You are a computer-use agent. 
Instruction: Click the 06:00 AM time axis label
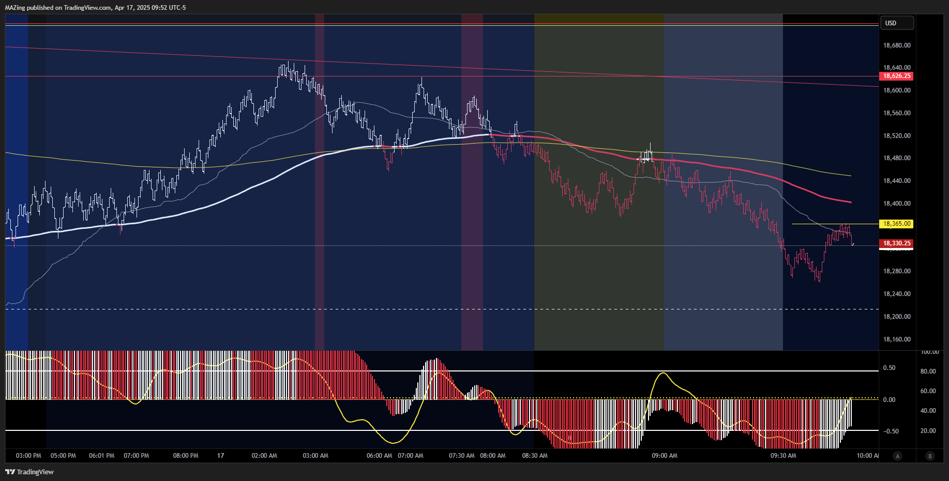(379, 456)
